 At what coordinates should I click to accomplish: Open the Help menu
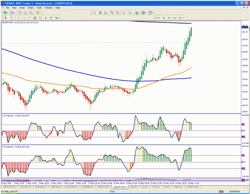58,8
